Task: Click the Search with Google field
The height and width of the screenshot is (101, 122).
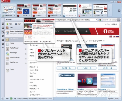Action: (110, 20)
